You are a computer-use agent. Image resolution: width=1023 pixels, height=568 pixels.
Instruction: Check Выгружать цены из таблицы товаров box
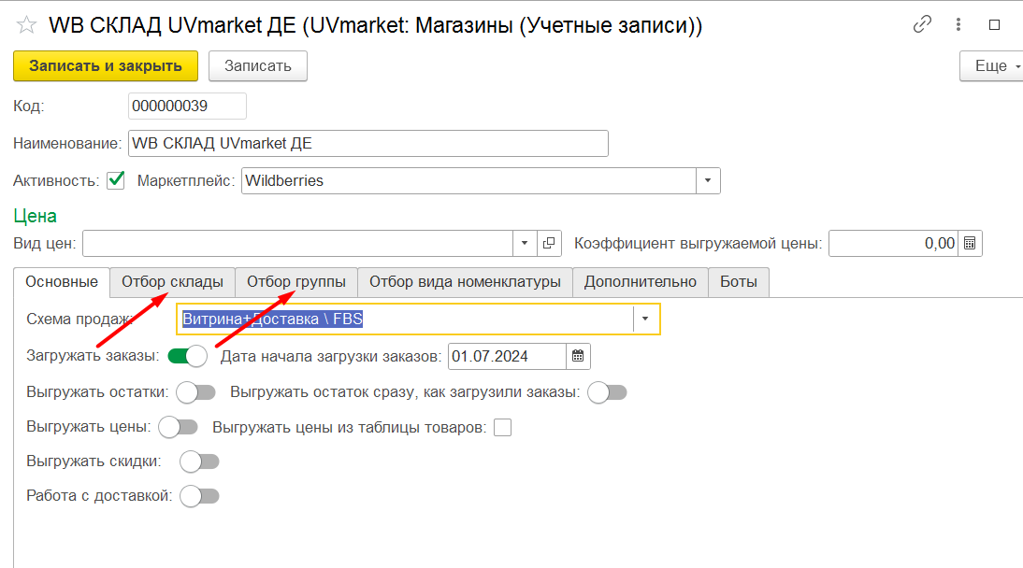point(502,428)
